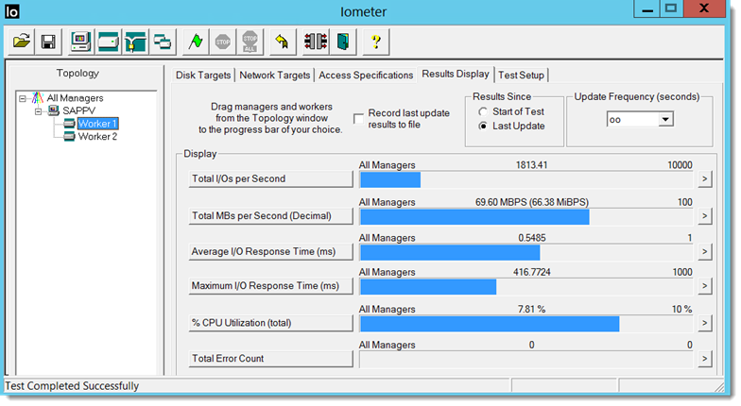Click the Update Frequency value field
Screen dimensions: 741x406
tap(633, 119)
